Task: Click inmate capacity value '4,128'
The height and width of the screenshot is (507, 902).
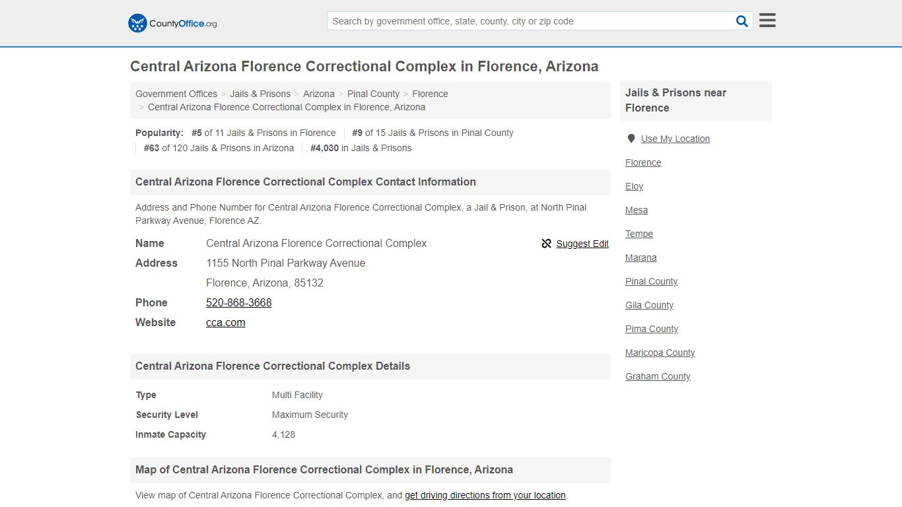Action: pyautogui.click(x=283, y=434)
